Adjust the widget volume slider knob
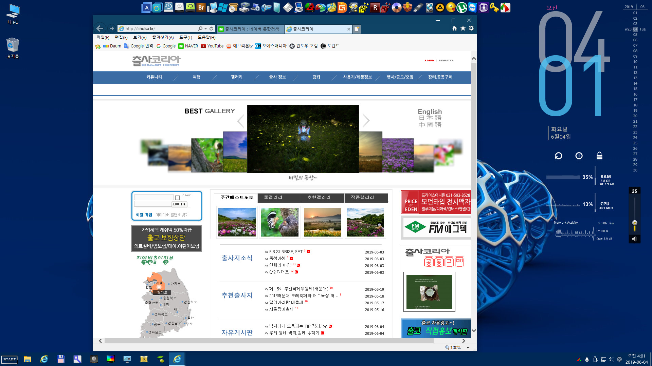This screenshot has width=652, height=366. (634, 223)
